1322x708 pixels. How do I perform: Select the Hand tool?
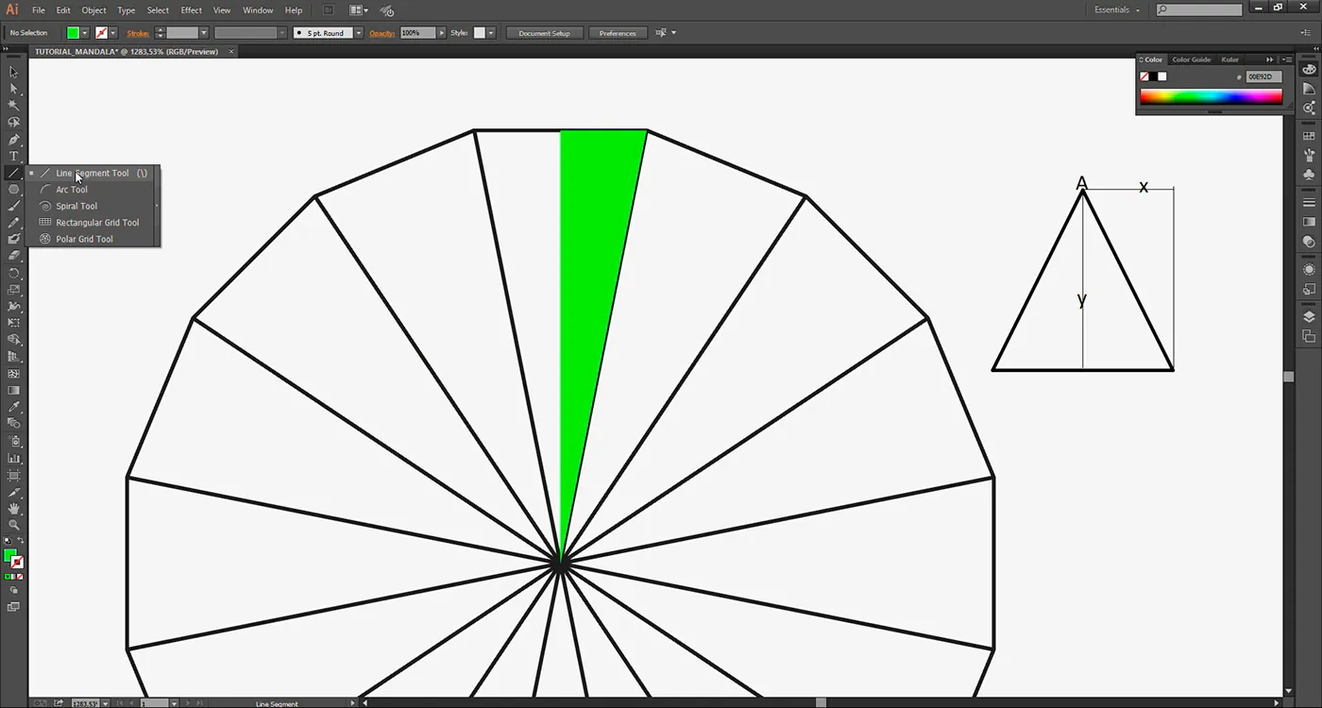[13, 508]
